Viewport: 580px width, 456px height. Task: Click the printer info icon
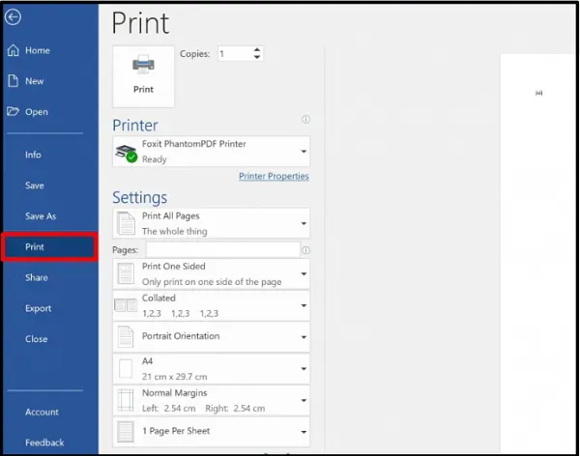(305, 120)
